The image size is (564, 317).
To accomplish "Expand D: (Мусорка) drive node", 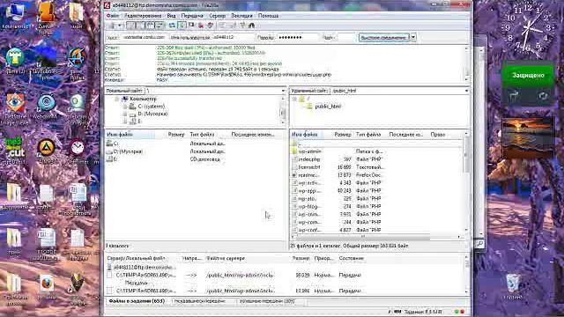I will (125, 114).
